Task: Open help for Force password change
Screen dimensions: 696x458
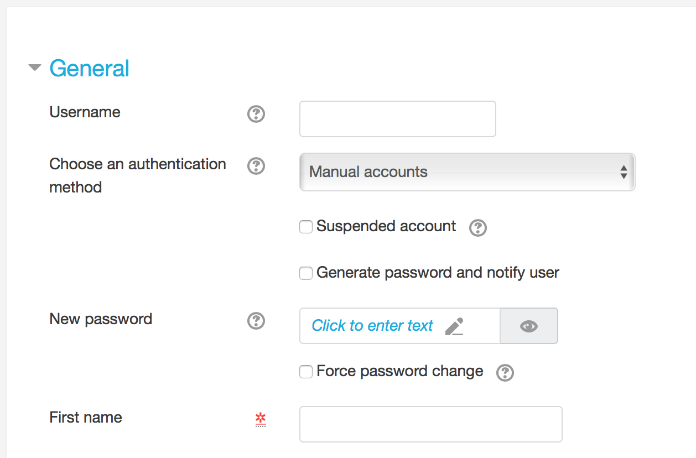Action: pos(505,373)
